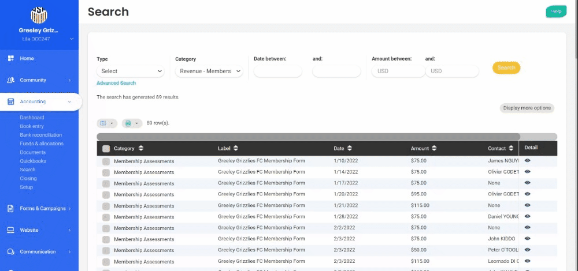
Task: Click the Home icon in the sidebar
Action: tap(10, 58)
